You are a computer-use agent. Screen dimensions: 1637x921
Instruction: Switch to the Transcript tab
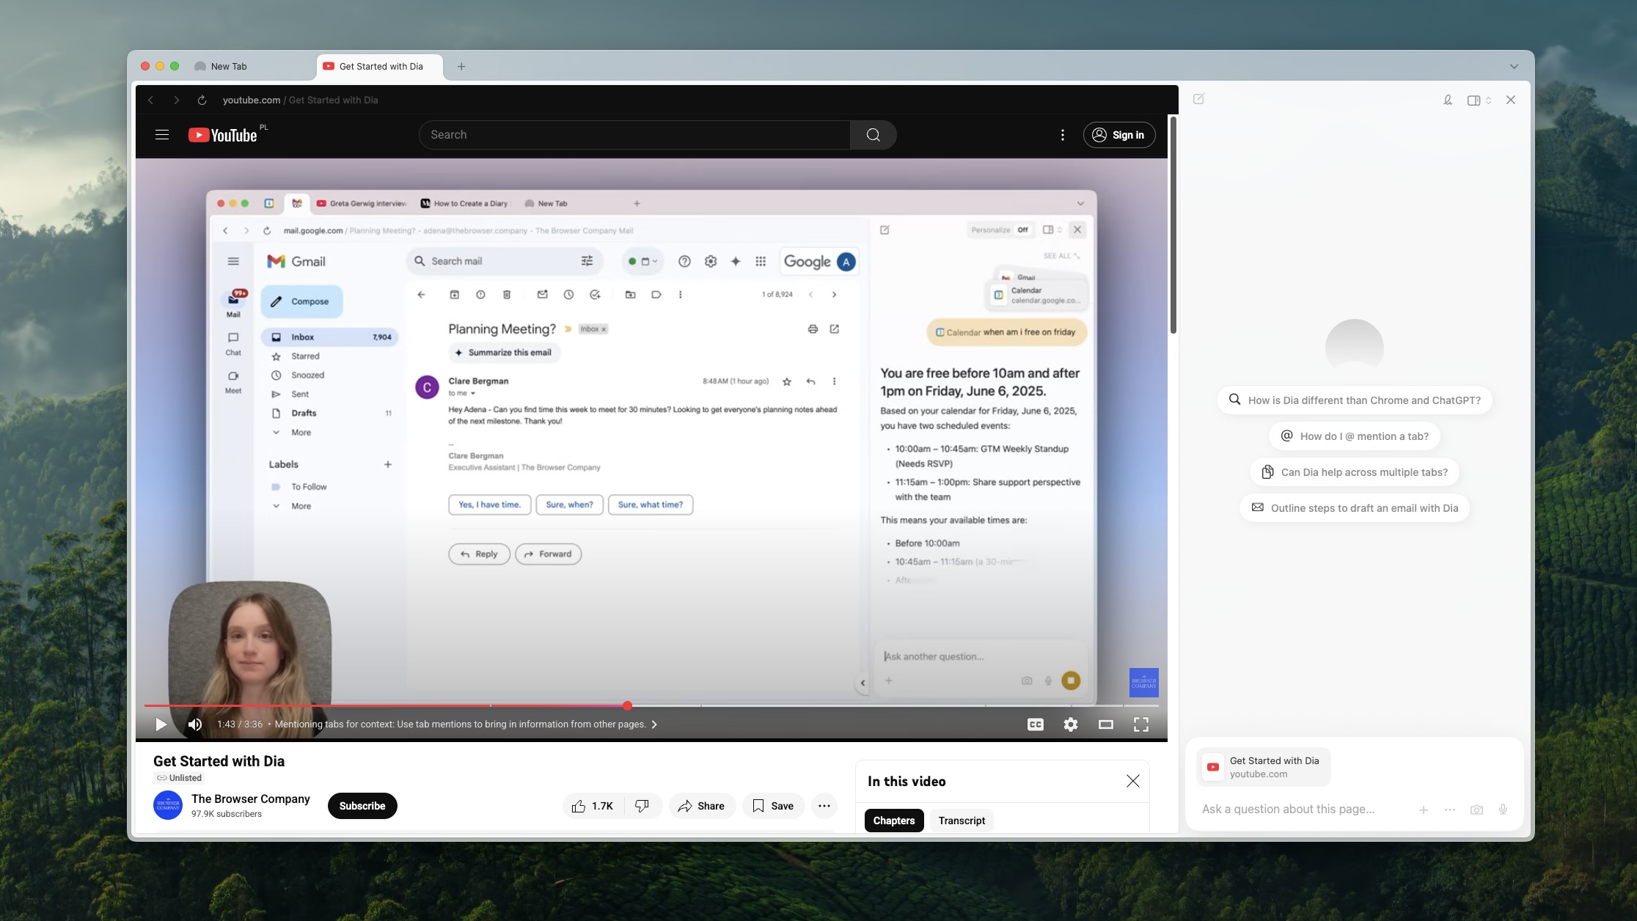click(961, 821)
